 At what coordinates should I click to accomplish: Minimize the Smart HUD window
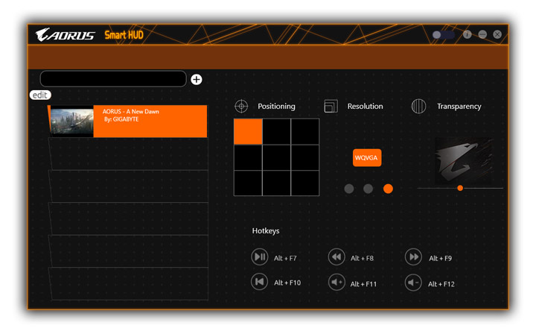pyautogui.click(x=482, y=34)
